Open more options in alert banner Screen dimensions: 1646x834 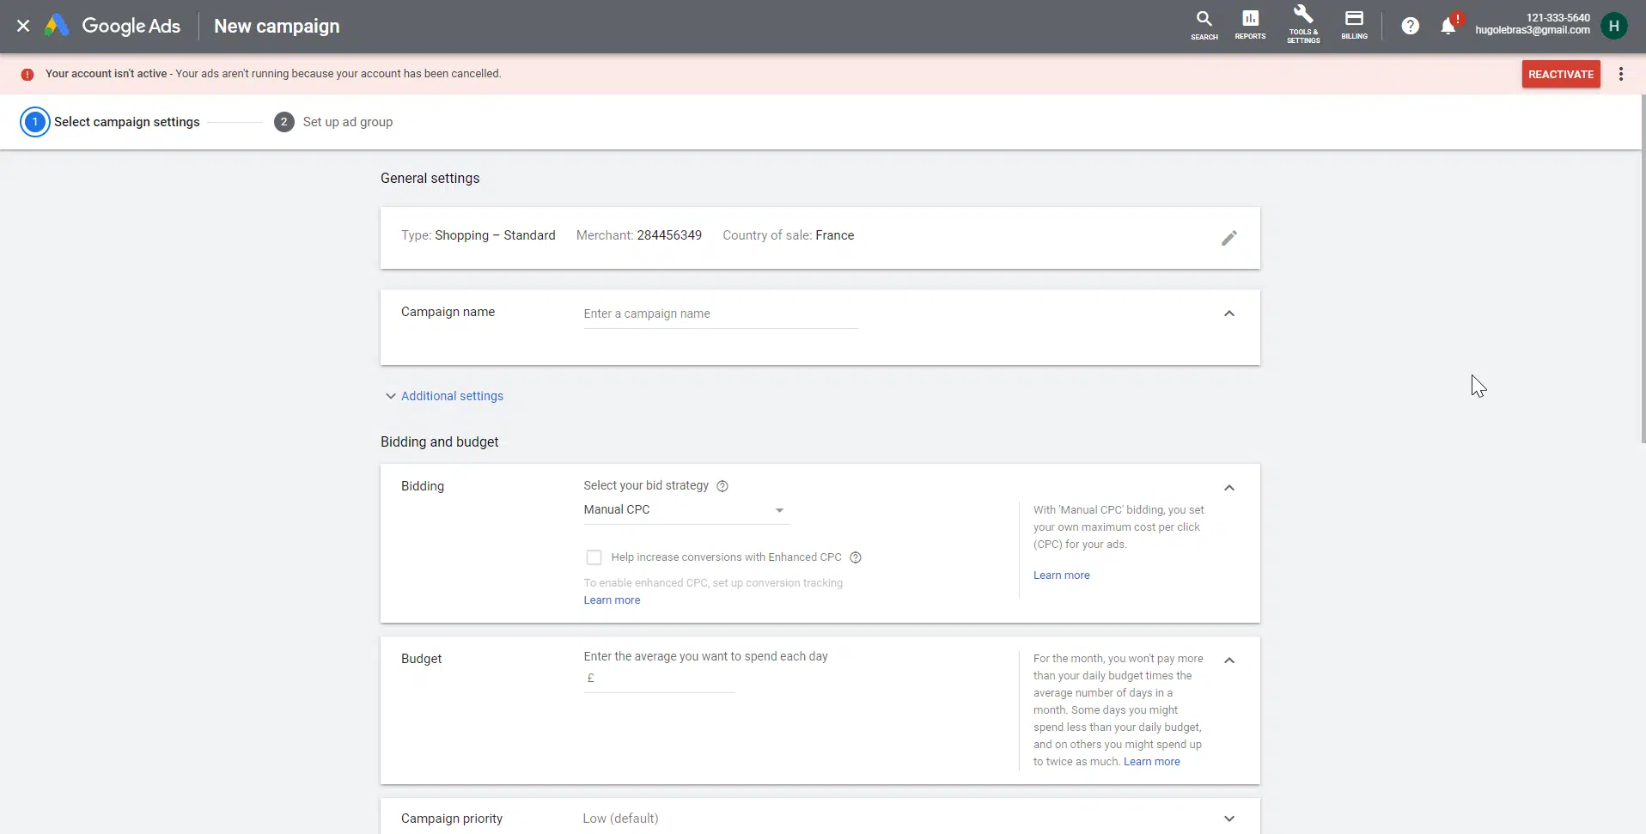point(1620,74)
